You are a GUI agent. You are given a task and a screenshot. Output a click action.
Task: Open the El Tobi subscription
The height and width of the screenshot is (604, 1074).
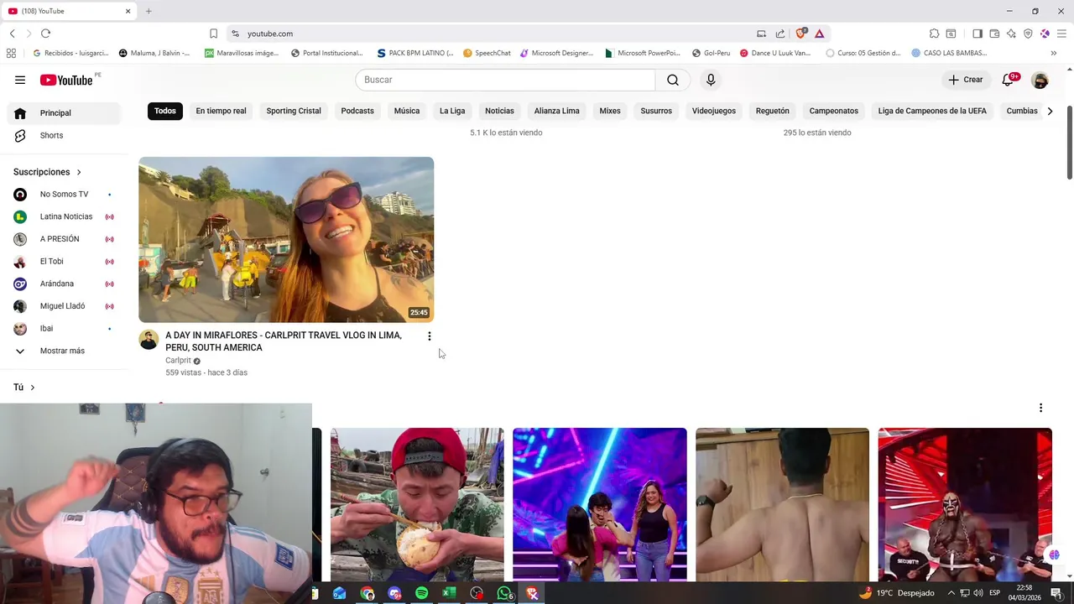[x=65, y=262]
